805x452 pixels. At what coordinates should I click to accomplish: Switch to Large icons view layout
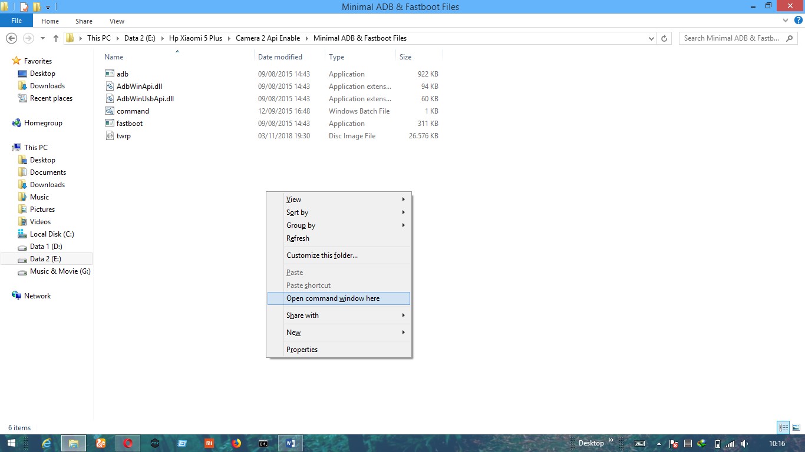coord(795,428)
